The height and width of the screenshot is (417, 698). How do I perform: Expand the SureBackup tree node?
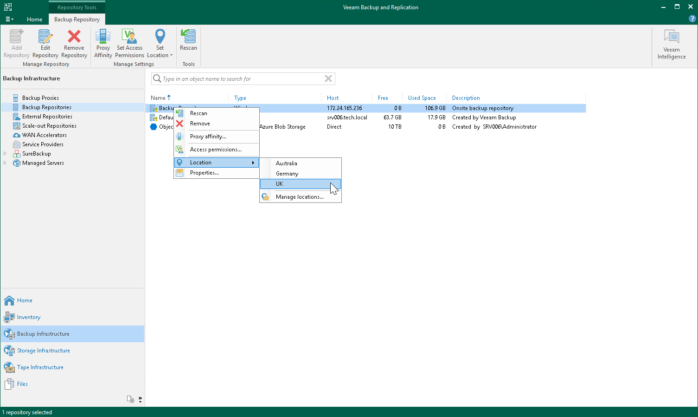point(5,153)
